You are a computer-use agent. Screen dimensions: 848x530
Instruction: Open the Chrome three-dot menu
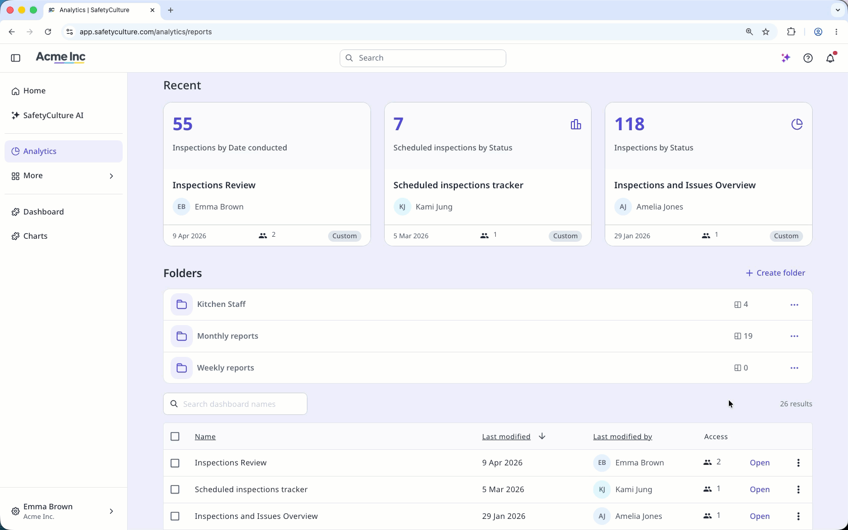[x=836, y=32]
